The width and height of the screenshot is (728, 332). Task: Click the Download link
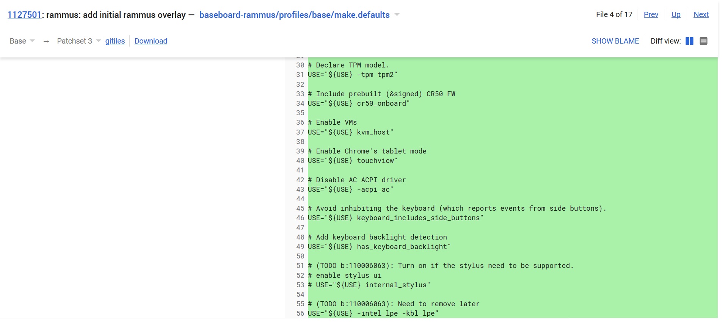tap(151, 41)
